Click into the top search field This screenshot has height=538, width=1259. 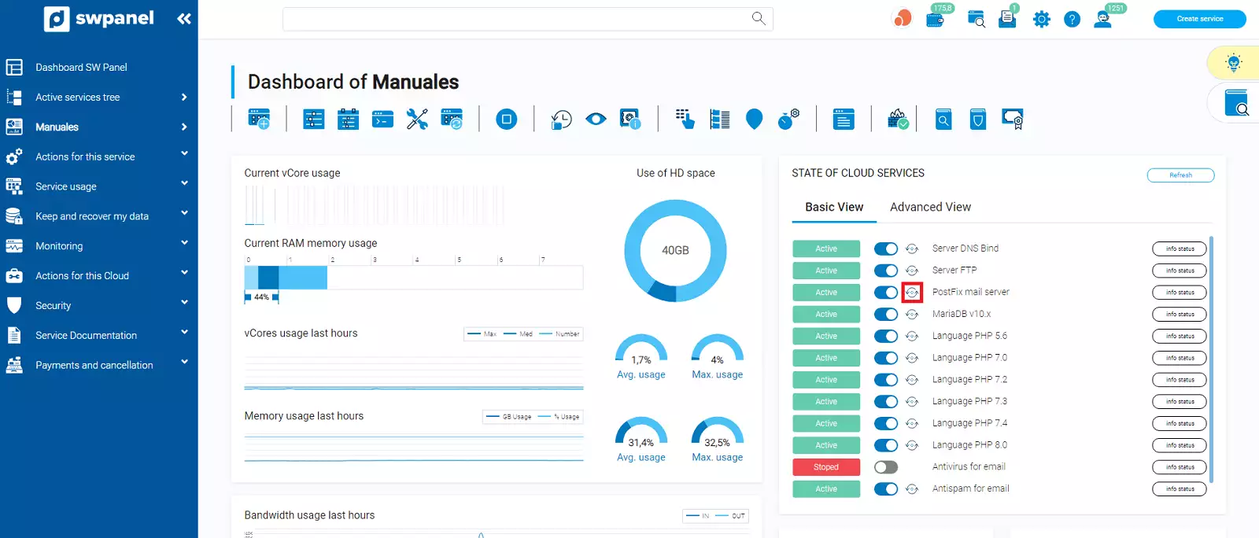coord(527,19)
